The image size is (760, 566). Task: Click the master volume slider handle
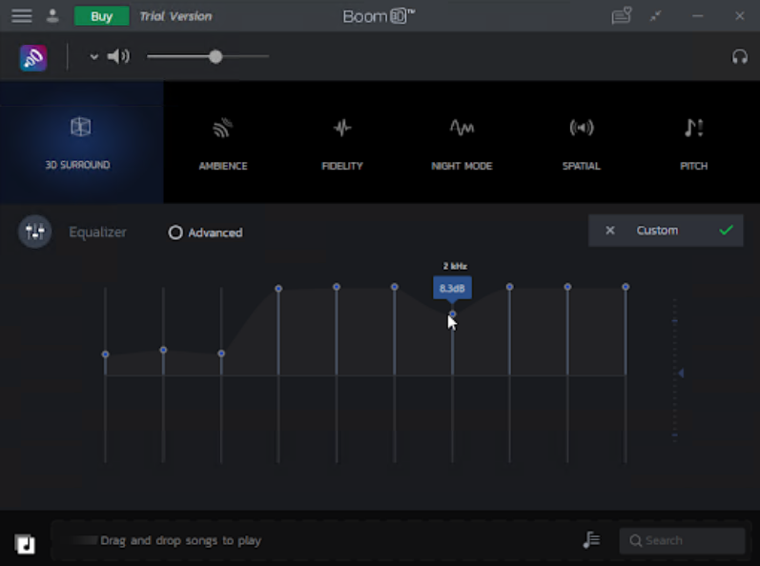216,57
